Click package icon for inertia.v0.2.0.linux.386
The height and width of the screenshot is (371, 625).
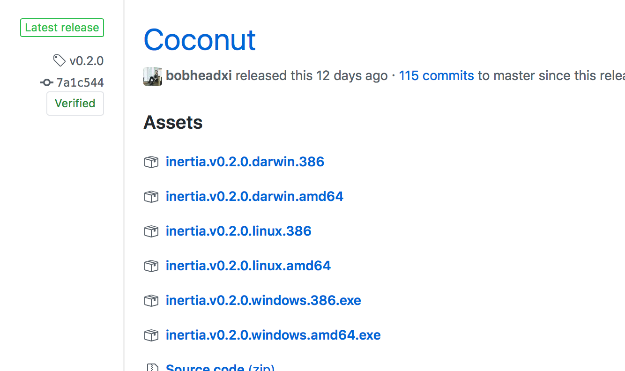pyautogui.click(x=151, y=231)
